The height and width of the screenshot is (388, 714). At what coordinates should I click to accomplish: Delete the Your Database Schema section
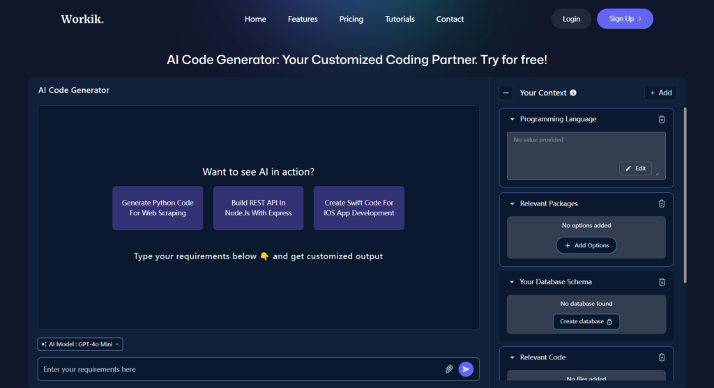tap(662, 282)
